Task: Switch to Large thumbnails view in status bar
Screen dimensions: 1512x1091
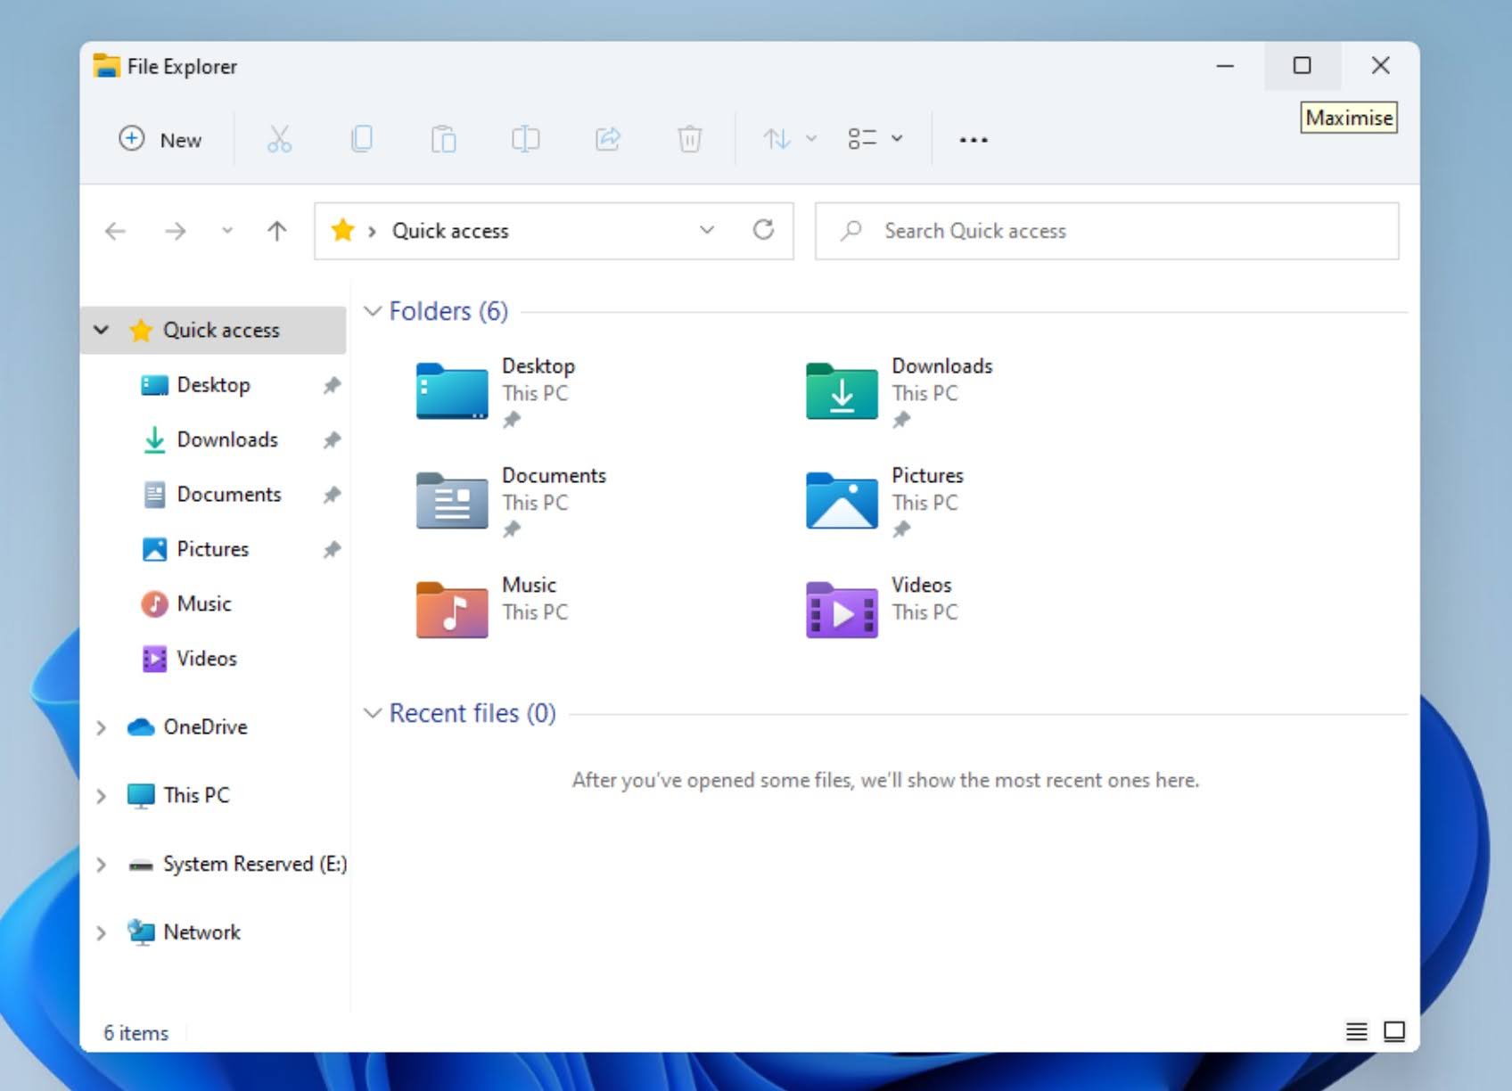Action: pyautogui.click(x=1394, y=1031)
